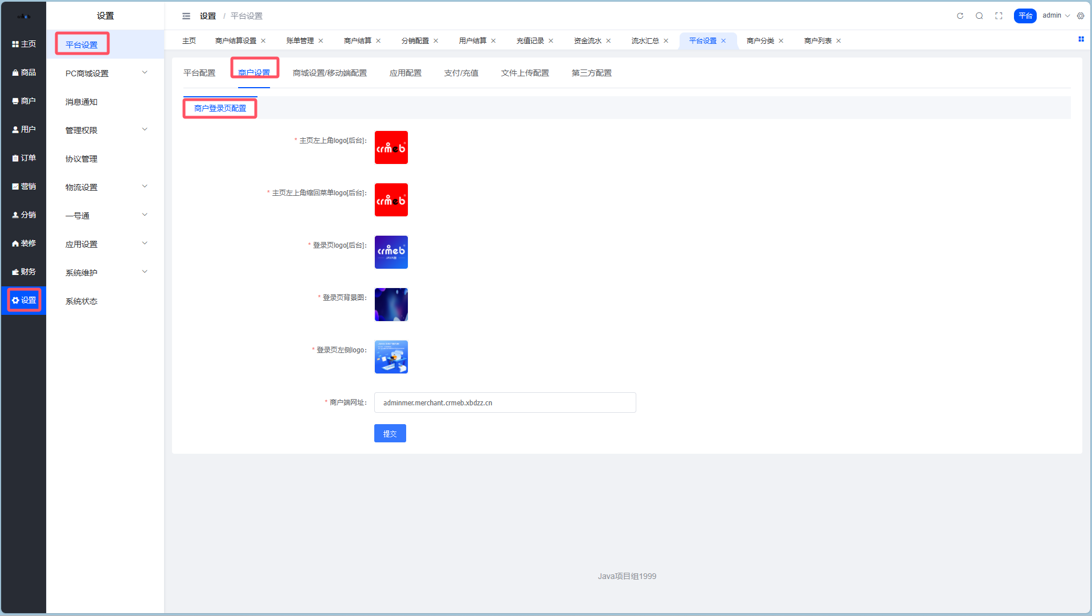Open 财务 in the left navigation
The height and width of the screenshot is (616, 1092).
[24, 272]
